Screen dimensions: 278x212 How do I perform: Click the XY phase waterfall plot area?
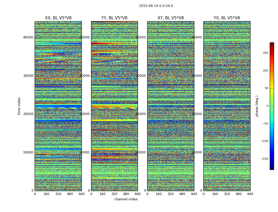coord(171,106)
